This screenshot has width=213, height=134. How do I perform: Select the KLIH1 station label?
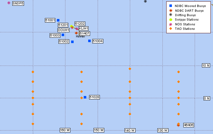[83, 29]
